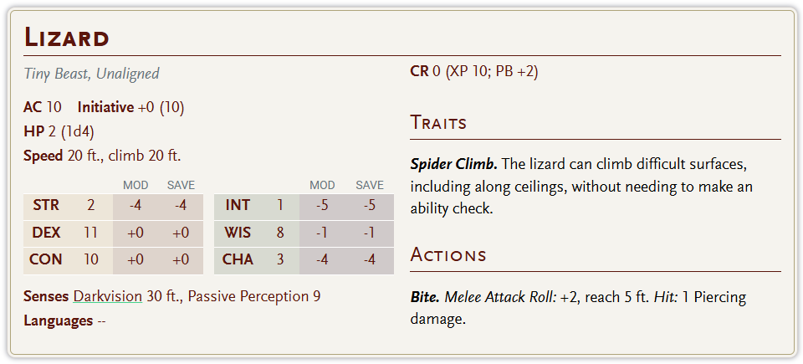803x364 pixels.
Task: Click the Actions section heading
Action: point(448,255)
